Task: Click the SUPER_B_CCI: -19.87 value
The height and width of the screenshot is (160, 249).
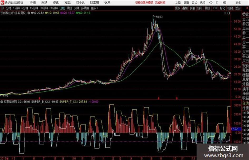Action: point(45,102)
